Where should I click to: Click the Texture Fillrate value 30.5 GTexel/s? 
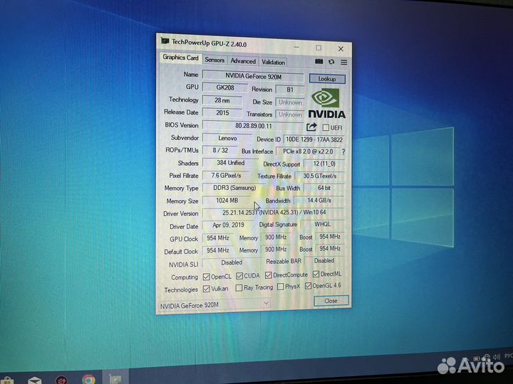pyautogui.click(x=320, y=176)
